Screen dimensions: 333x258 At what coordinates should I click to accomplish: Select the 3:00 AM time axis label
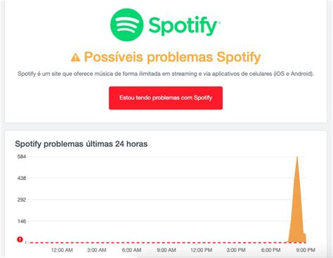click(x=97, y=250)
